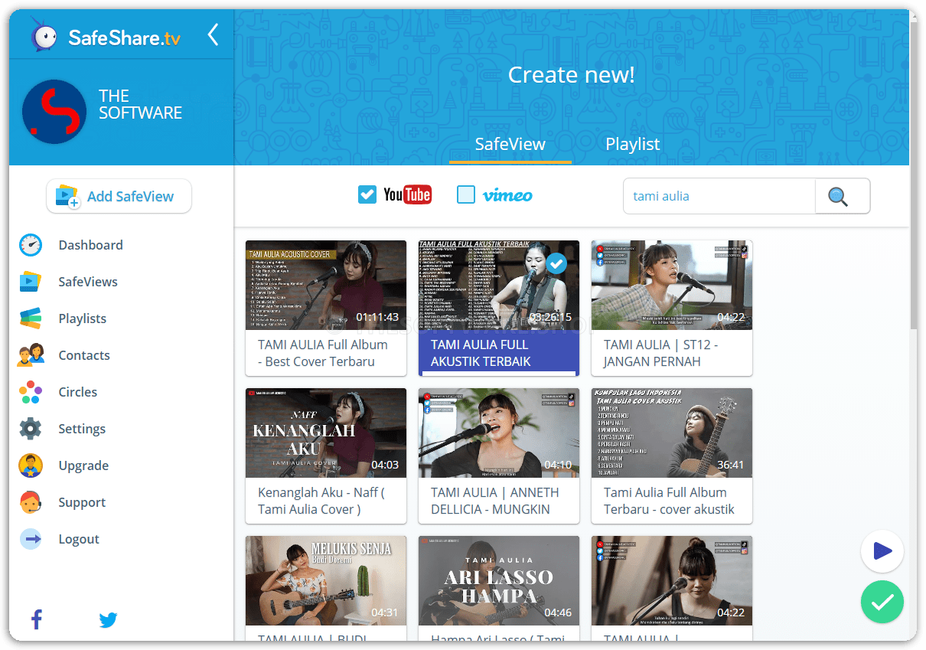Click the Logout link in the sidebar

tap(79, 539)
